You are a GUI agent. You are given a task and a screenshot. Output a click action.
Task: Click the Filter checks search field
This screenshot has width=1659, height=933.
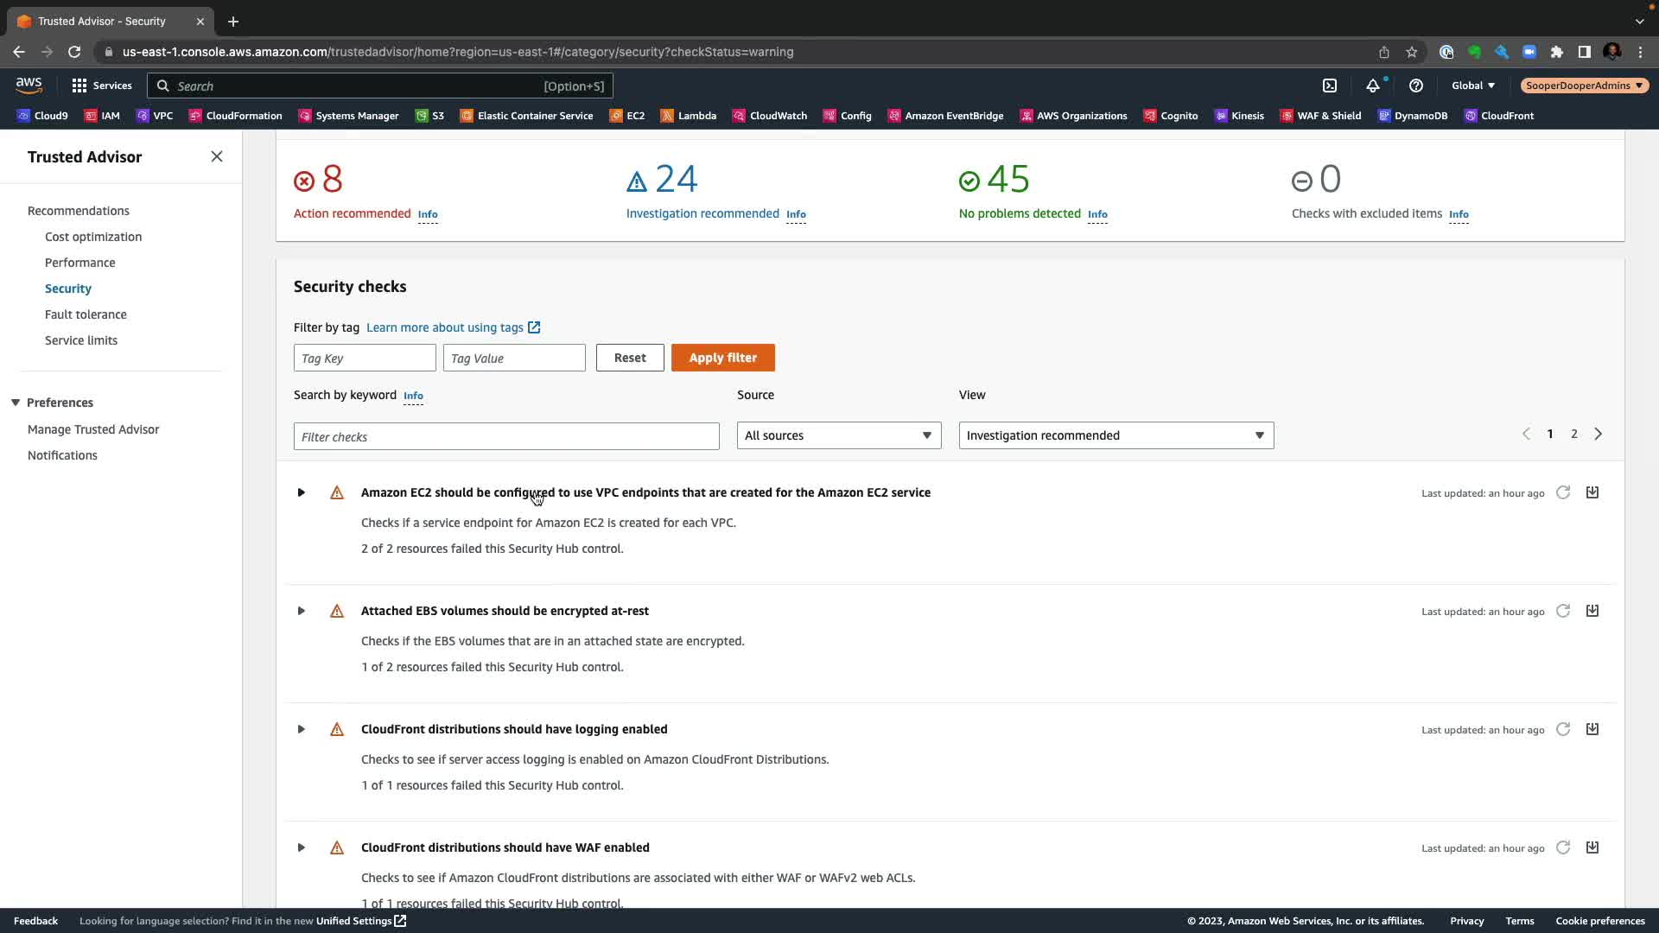coord(505,436)
